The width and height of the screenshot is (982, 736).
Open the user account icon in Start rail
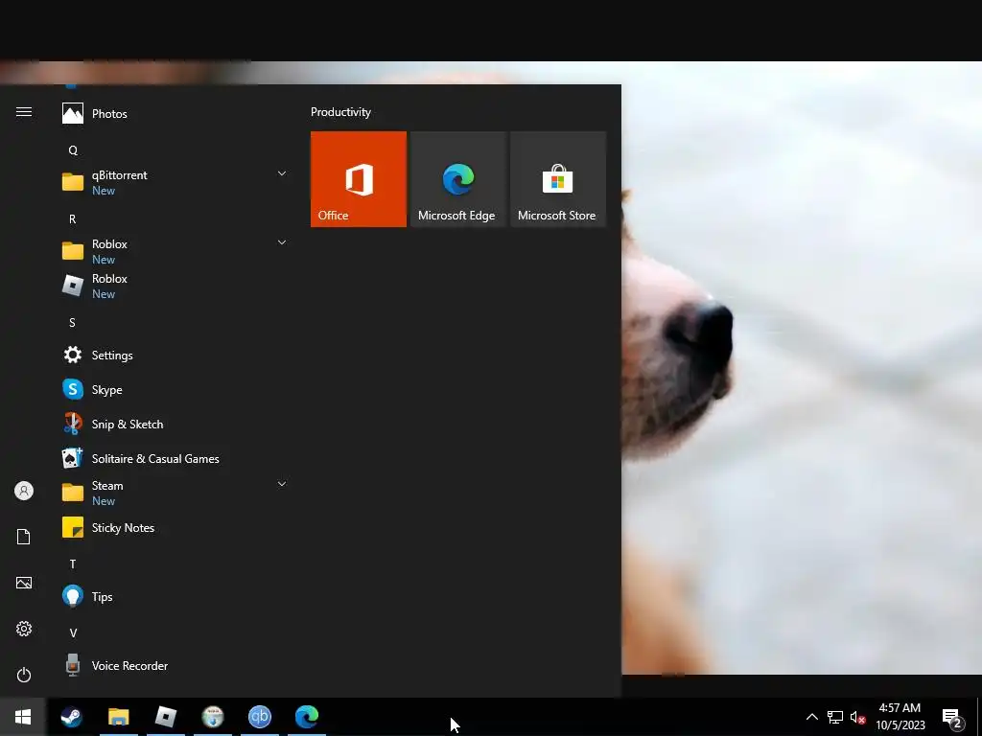click(x=24, y=491)
